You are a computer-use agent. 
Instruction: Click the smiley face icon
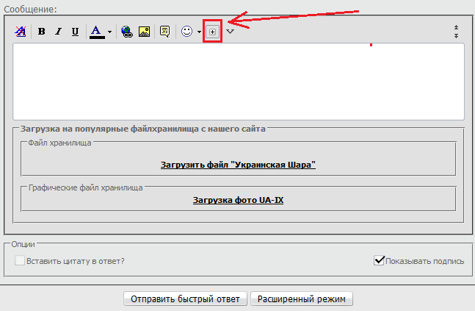(186, 32)
